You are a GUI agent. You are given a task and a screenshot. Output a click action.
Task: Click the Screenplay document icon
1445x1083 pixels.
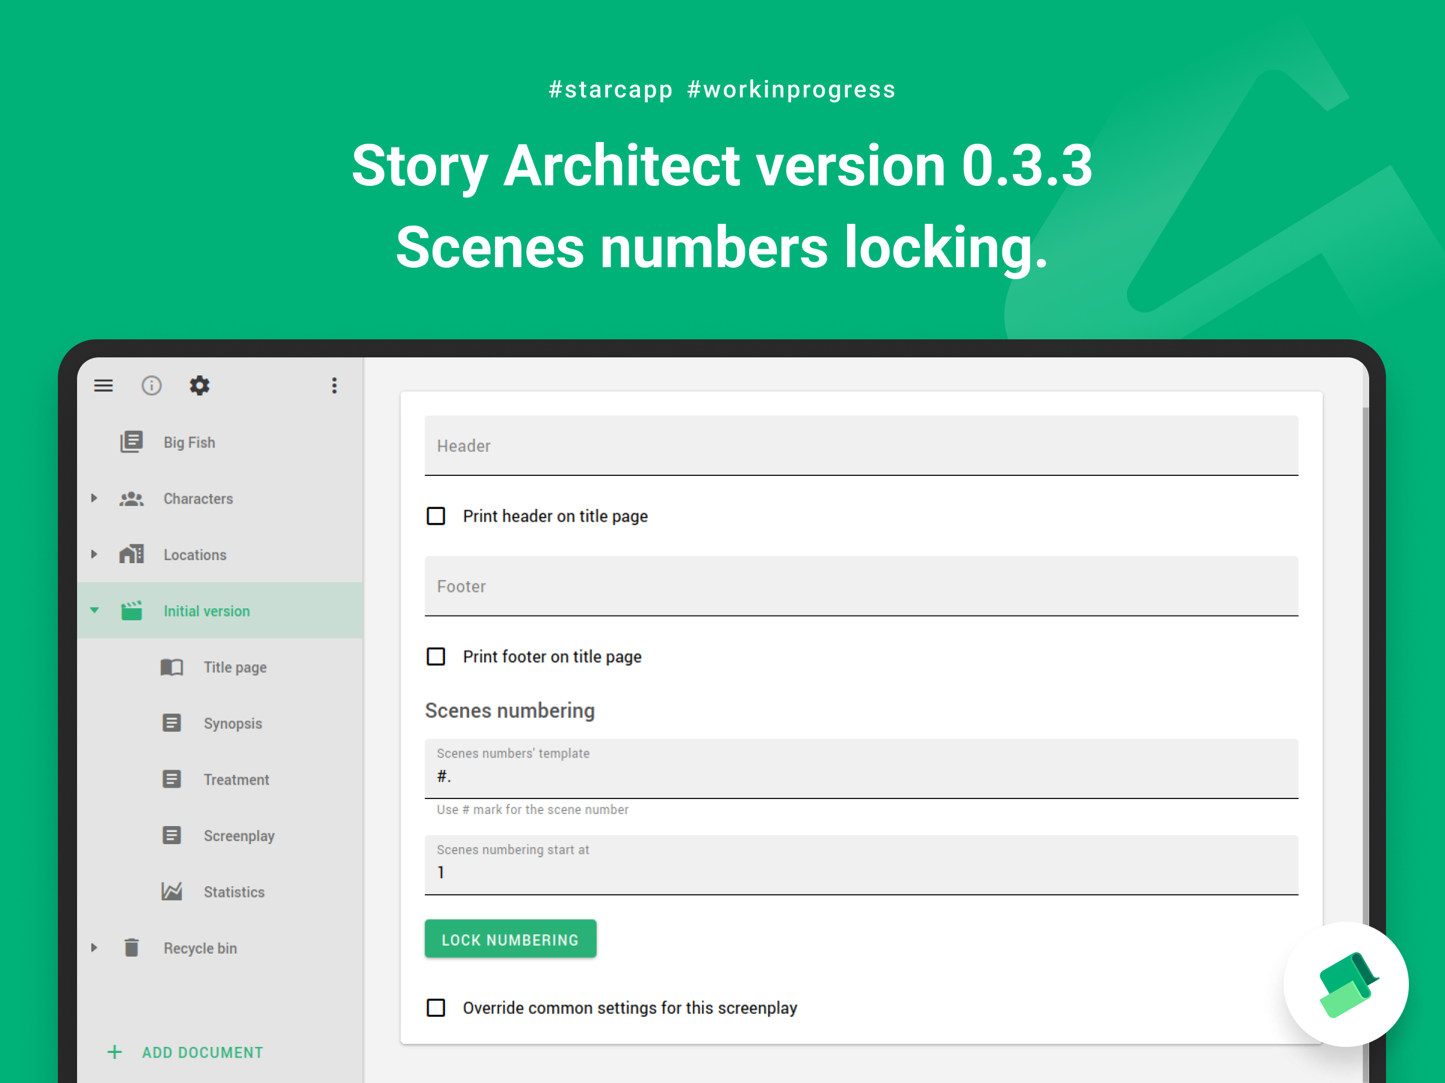[x=172, y=835]
